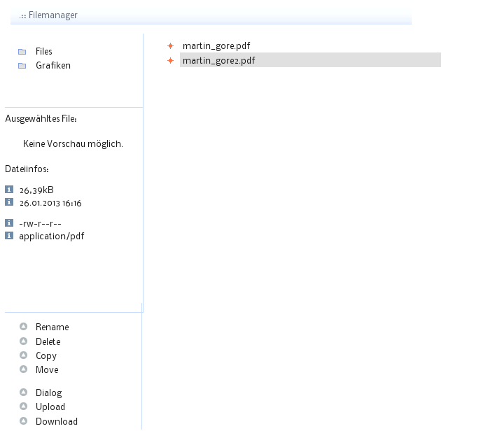Image resolution: width=502 pixels, height=431 pixels.
Task: Download the selected file
Action: 57,421
